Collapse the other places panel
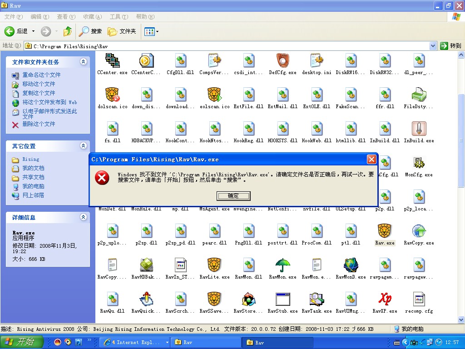 [84, 145]
